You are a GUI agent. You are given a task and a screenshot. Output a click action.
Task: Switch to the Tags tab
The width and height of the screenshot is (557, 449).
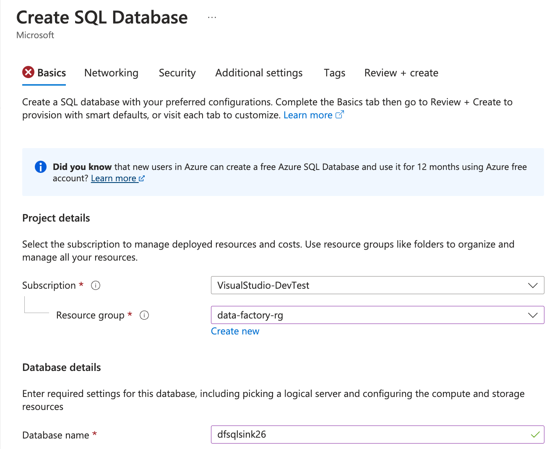point(334,73)
